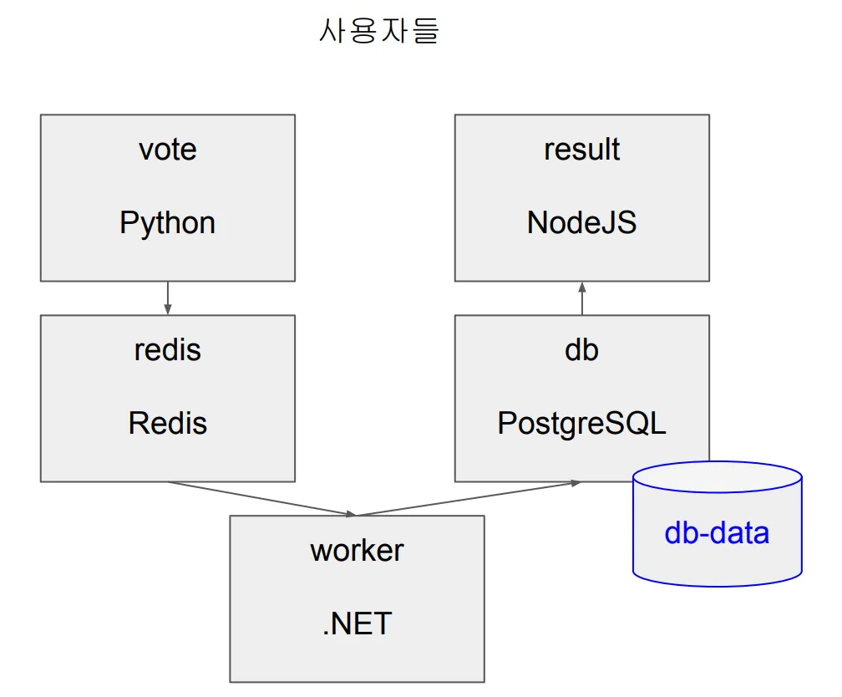Click the top ellipse of db-data cylinder
Viewport: 842px width, 697px height.
[717, 477]
